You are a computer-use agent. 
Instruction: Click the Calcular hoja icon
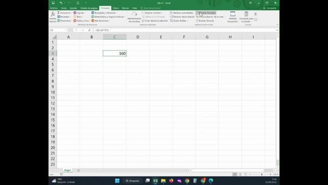coord(255,20)
